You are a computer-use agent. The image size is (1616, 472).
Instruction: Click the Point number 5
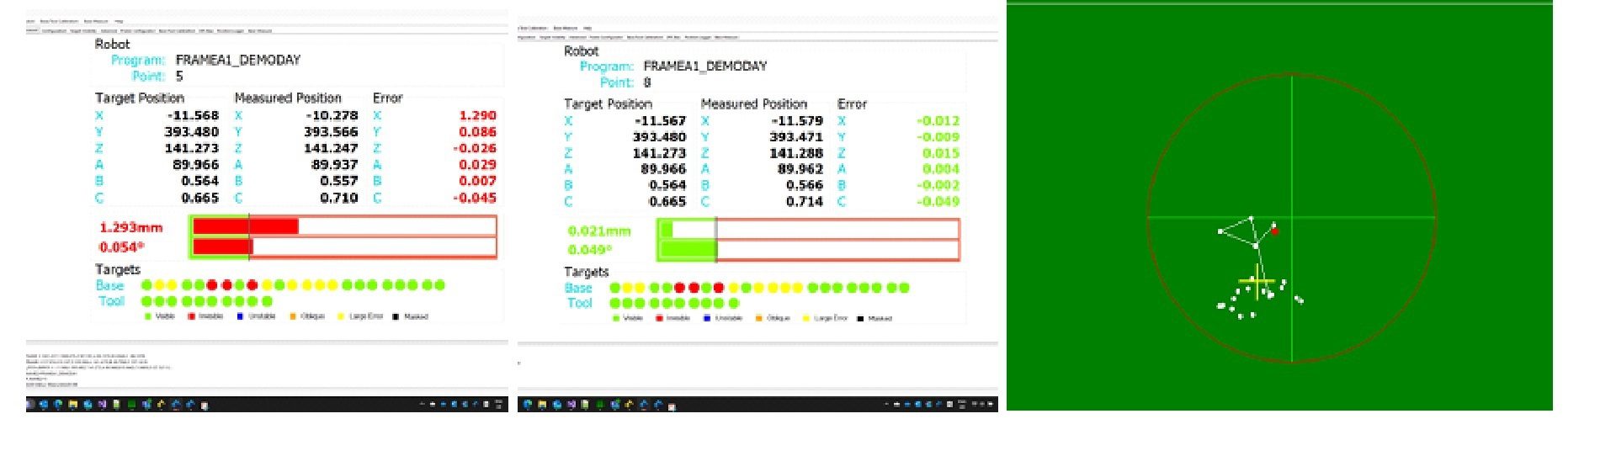tap(179, 76)
